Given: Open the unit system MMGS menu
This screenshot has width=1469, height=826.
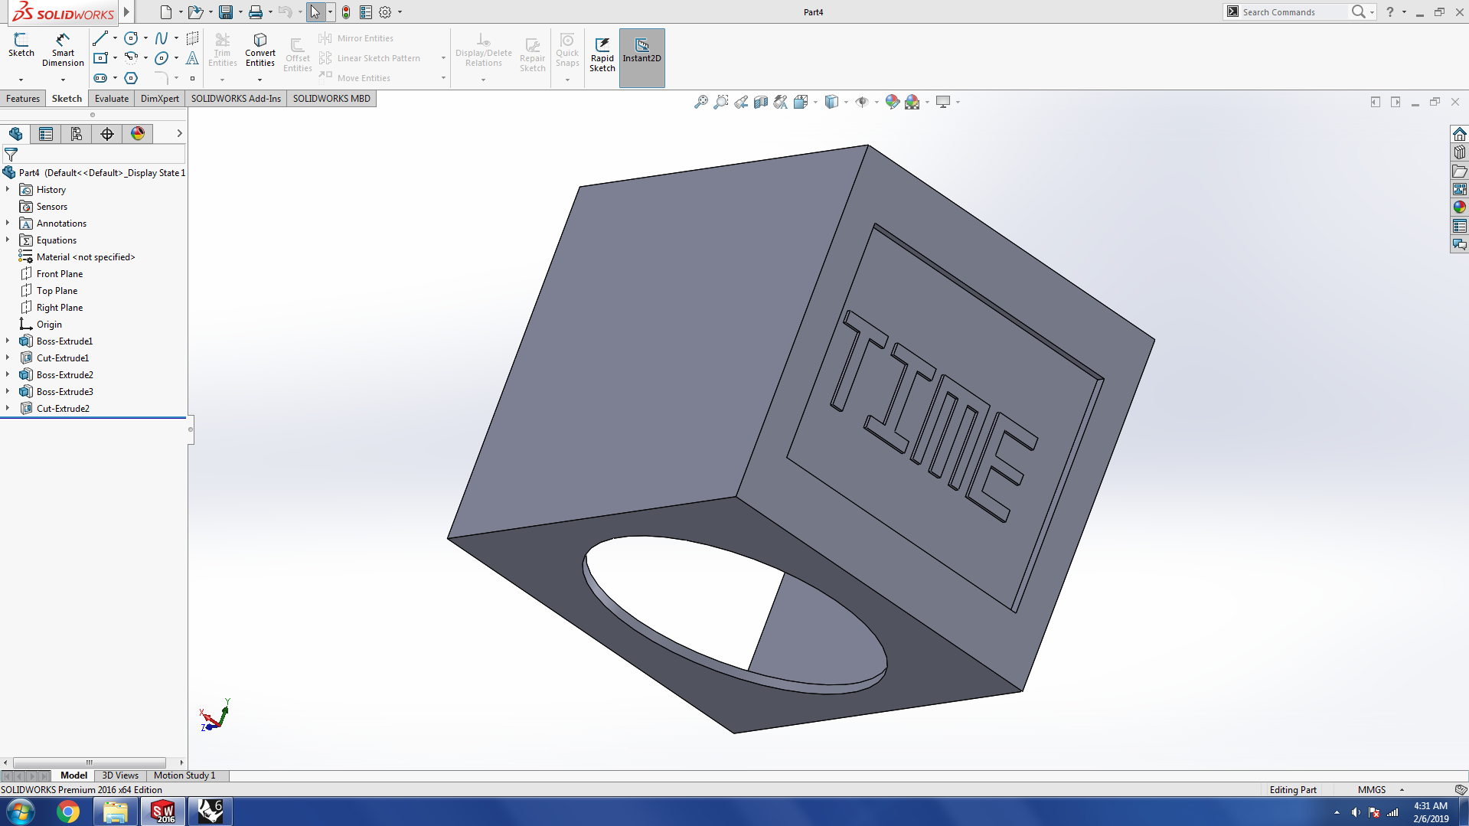Looking at the screenshot, I should (x=1380, y=789).
